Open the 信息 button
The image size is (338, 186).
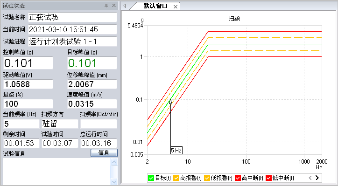[104, 153]
